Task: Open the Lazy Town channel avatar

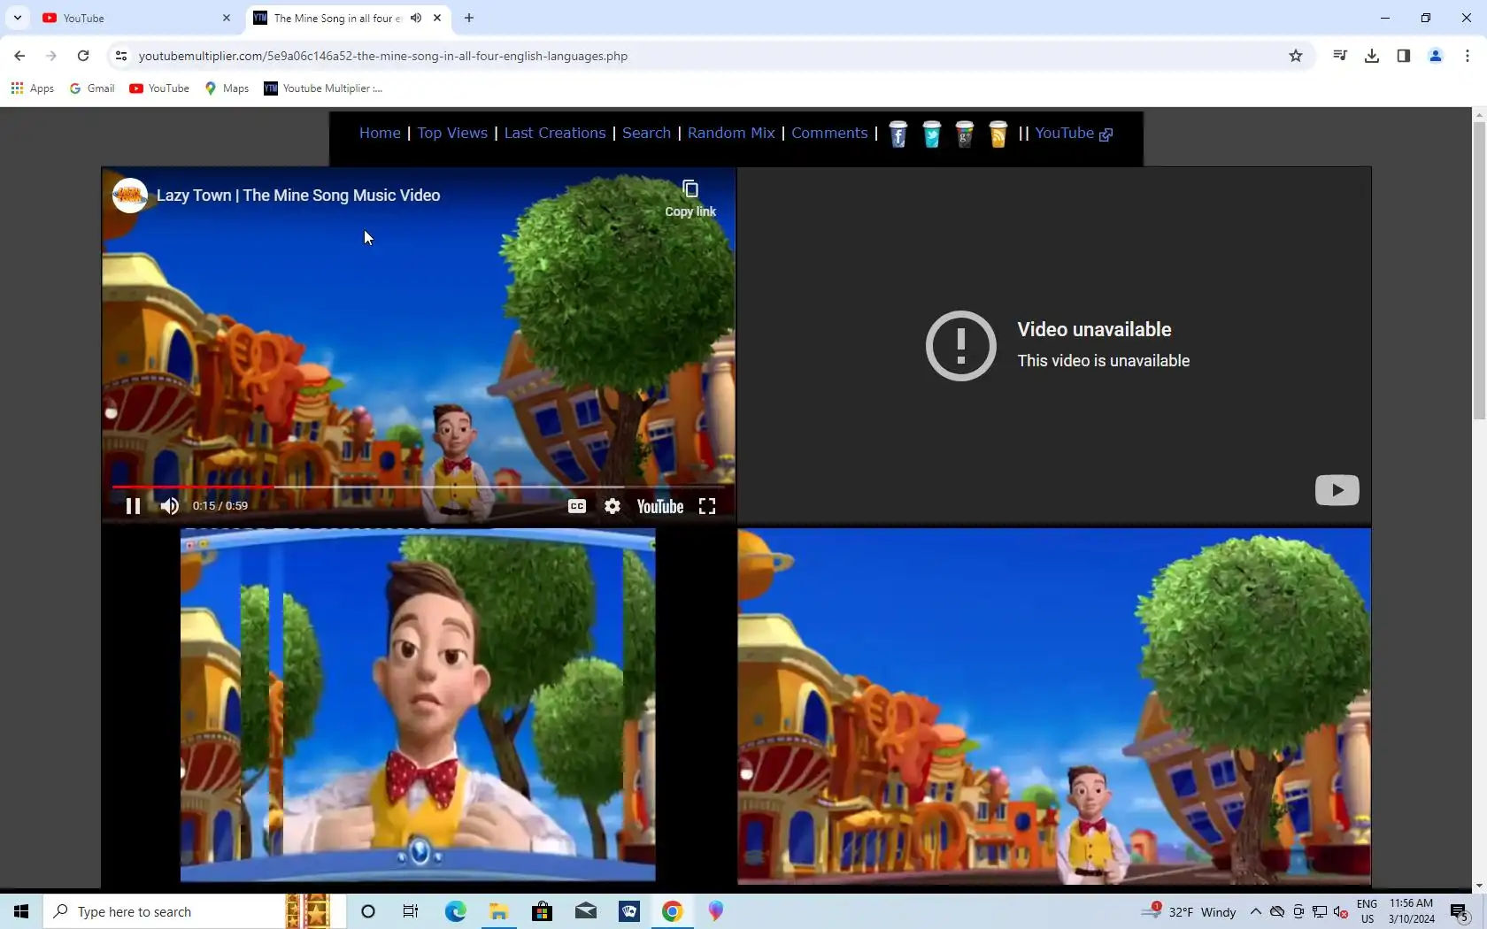Action: 130,196
